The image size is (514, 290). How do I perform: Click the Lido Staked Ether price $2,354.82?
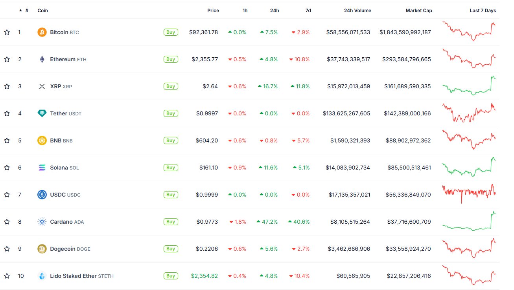point(204,276)
